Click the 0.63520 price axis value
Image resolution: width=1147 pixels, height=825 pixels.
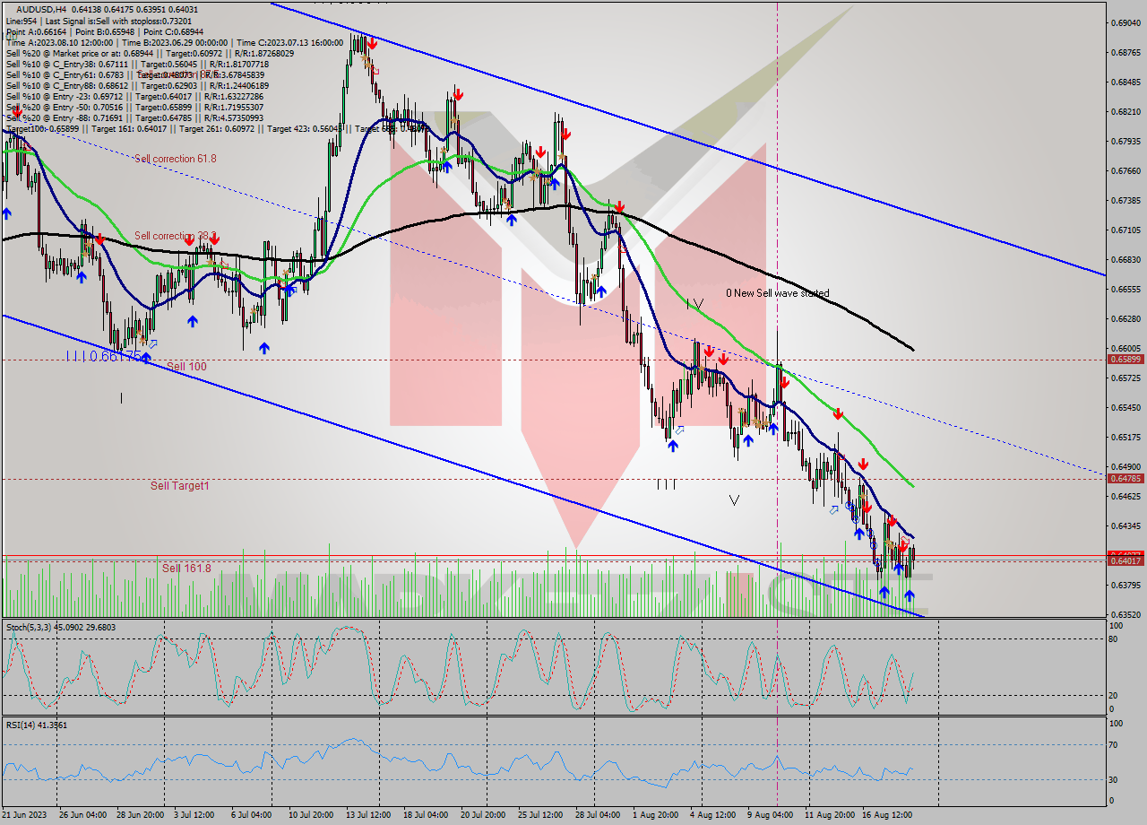[x=1125, y=614]
